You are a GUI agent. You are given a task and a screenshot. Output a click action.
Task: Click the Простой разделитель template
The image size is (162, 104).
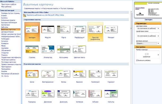[x=95, y=32]
